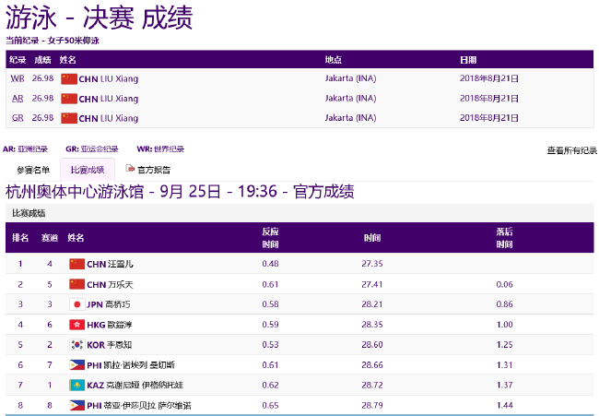Open the 官方报告 tab
The width and height of the screenshot is (599, 416).
pyautogui.click(x=154, y=170)
